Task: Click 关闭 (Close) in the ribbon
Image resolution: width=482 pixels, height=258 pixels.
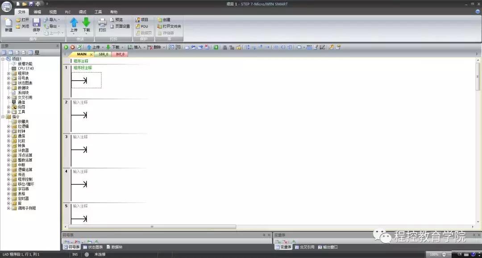Action: point(22,26)
